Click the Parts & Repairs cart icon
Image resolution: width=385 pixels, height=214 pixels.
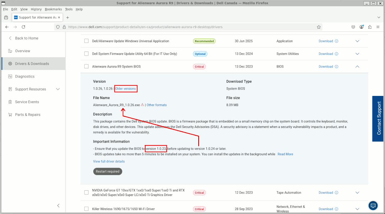tap(10, 114)
